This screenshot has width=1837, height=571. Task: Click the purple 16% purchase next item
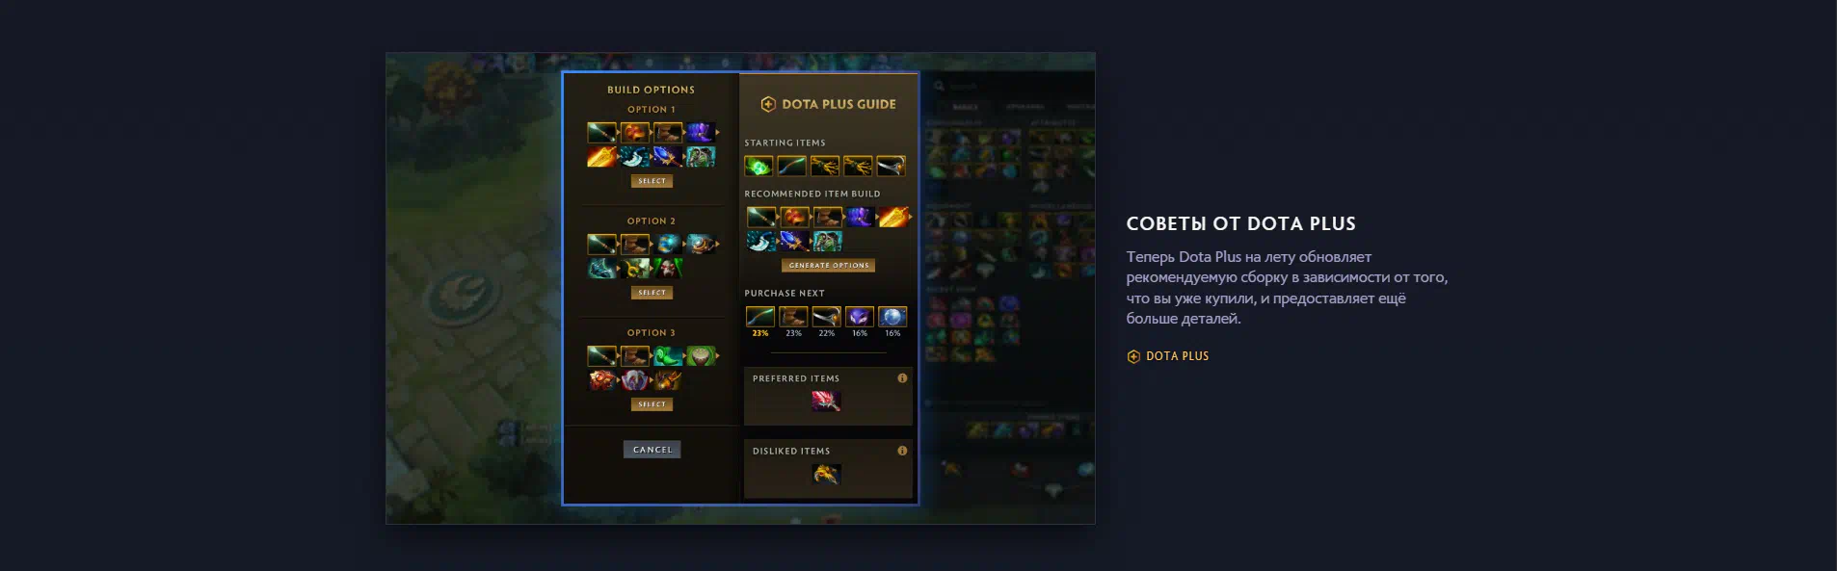(860, 317)
